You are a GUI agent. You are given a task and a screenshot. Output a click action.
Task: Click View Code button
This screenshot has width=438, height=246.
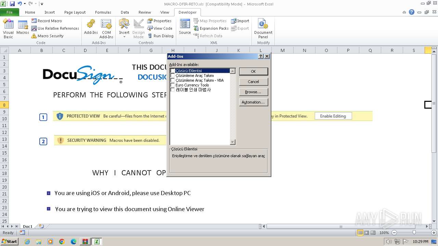[x=160, y=28]
